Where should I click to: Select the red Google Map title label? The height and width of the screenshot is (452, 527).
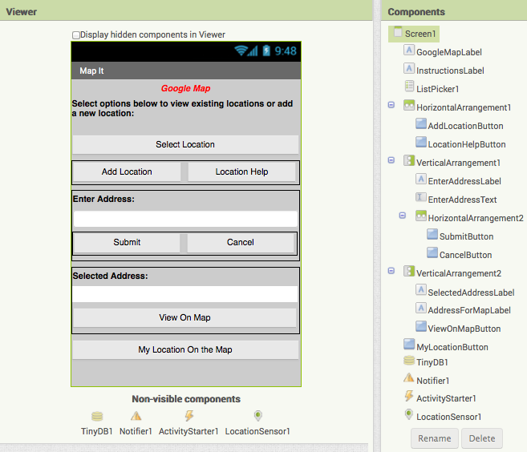[185, 88]
